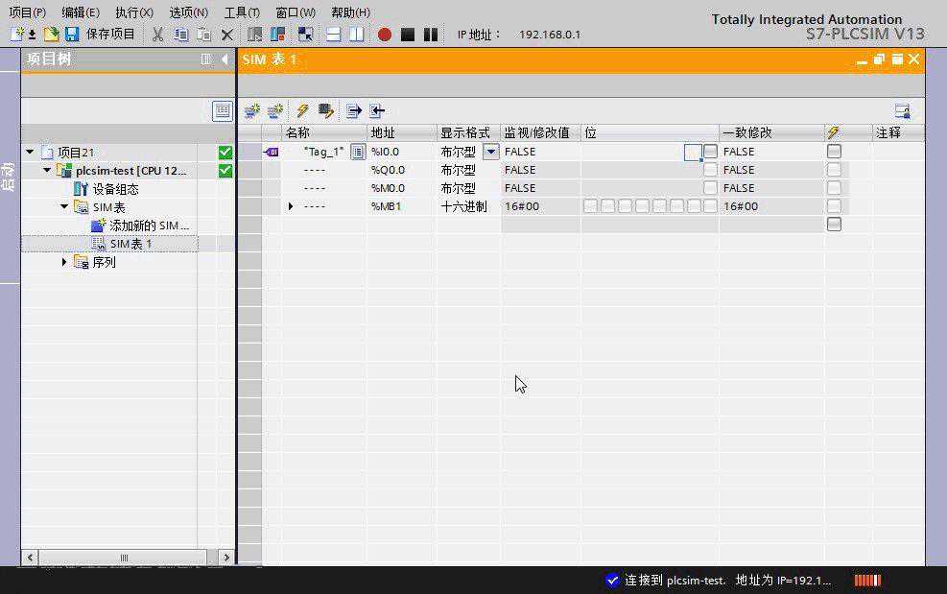Open the 工具(T) menu
This screenshot has height=594, width=947.
tap(242, 12)
